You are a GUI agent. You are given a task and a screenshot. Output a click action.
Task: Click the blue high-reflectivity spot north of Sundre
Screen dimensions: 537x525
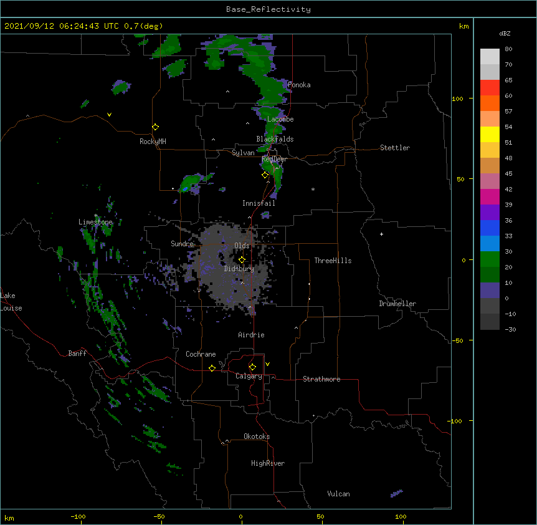pos(185,189)
